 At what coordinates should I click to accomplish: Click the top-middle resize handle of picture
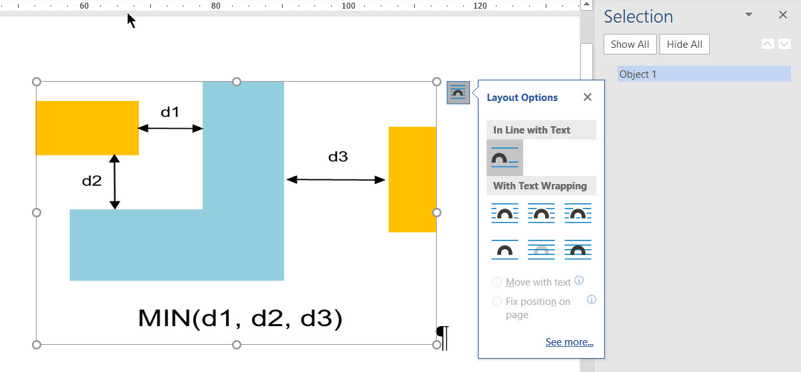tap(237, 82)
